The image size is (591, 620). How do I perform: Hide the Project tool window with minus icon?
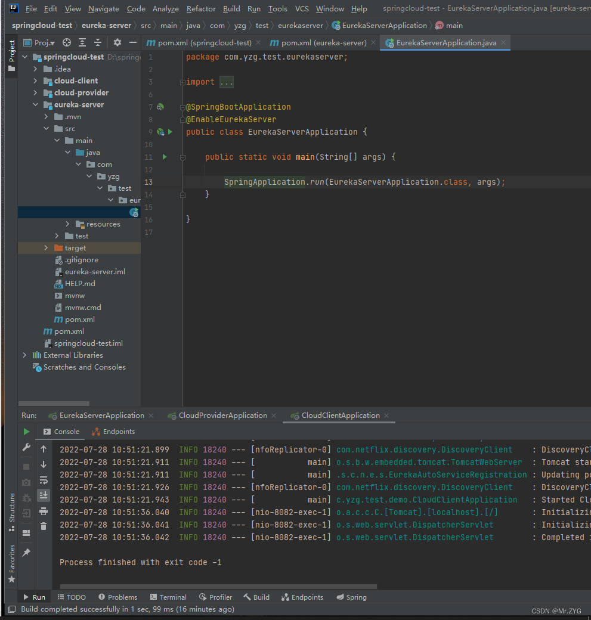point(133,42)
